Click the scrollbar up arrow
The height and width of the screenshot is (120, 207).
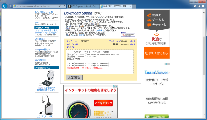pos(204,13)
